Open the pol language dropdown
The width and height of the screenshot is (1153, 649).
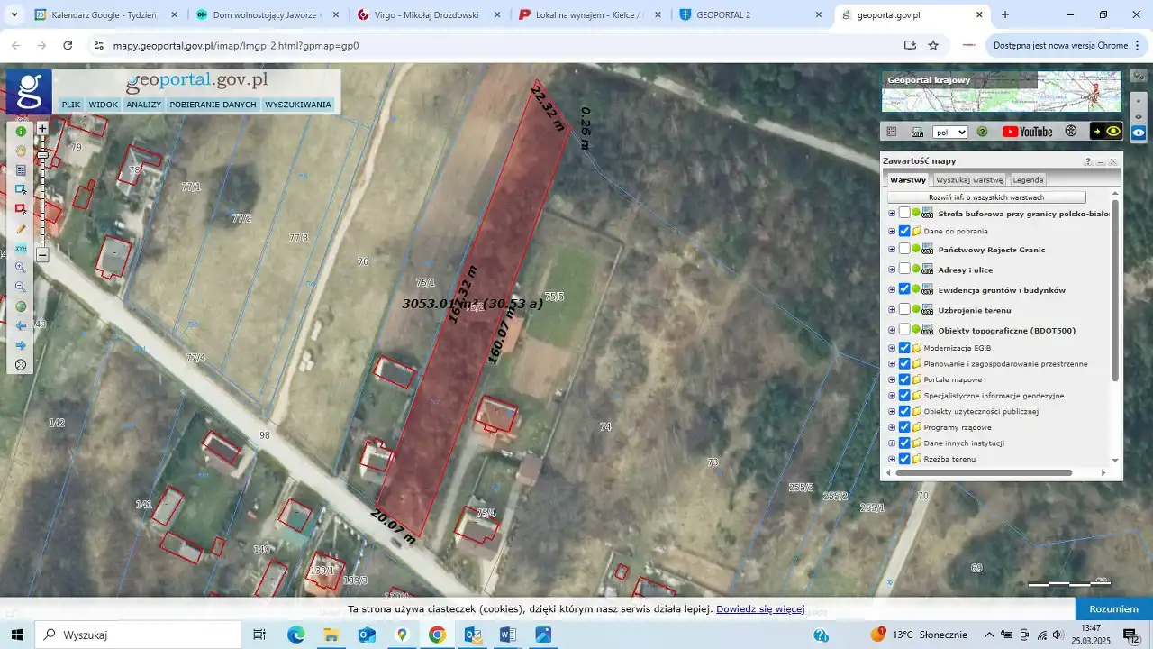pos(949,132)
